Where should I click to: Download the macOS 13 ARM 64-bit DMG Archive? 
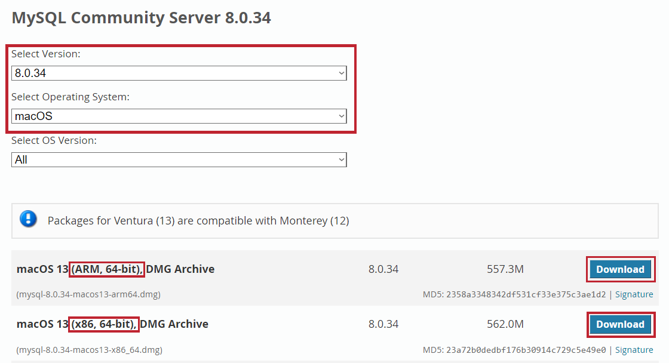(621, 269)
